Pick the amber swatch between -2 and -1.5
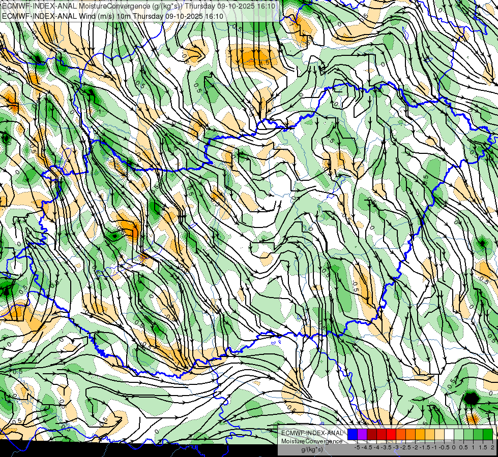This screenshot has width=498, height=457. [420, 434]
